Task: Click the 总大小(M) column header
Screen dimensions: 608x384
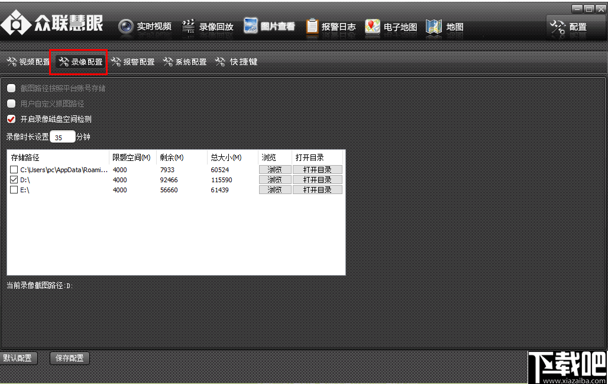Action: (x=232, y=157)
